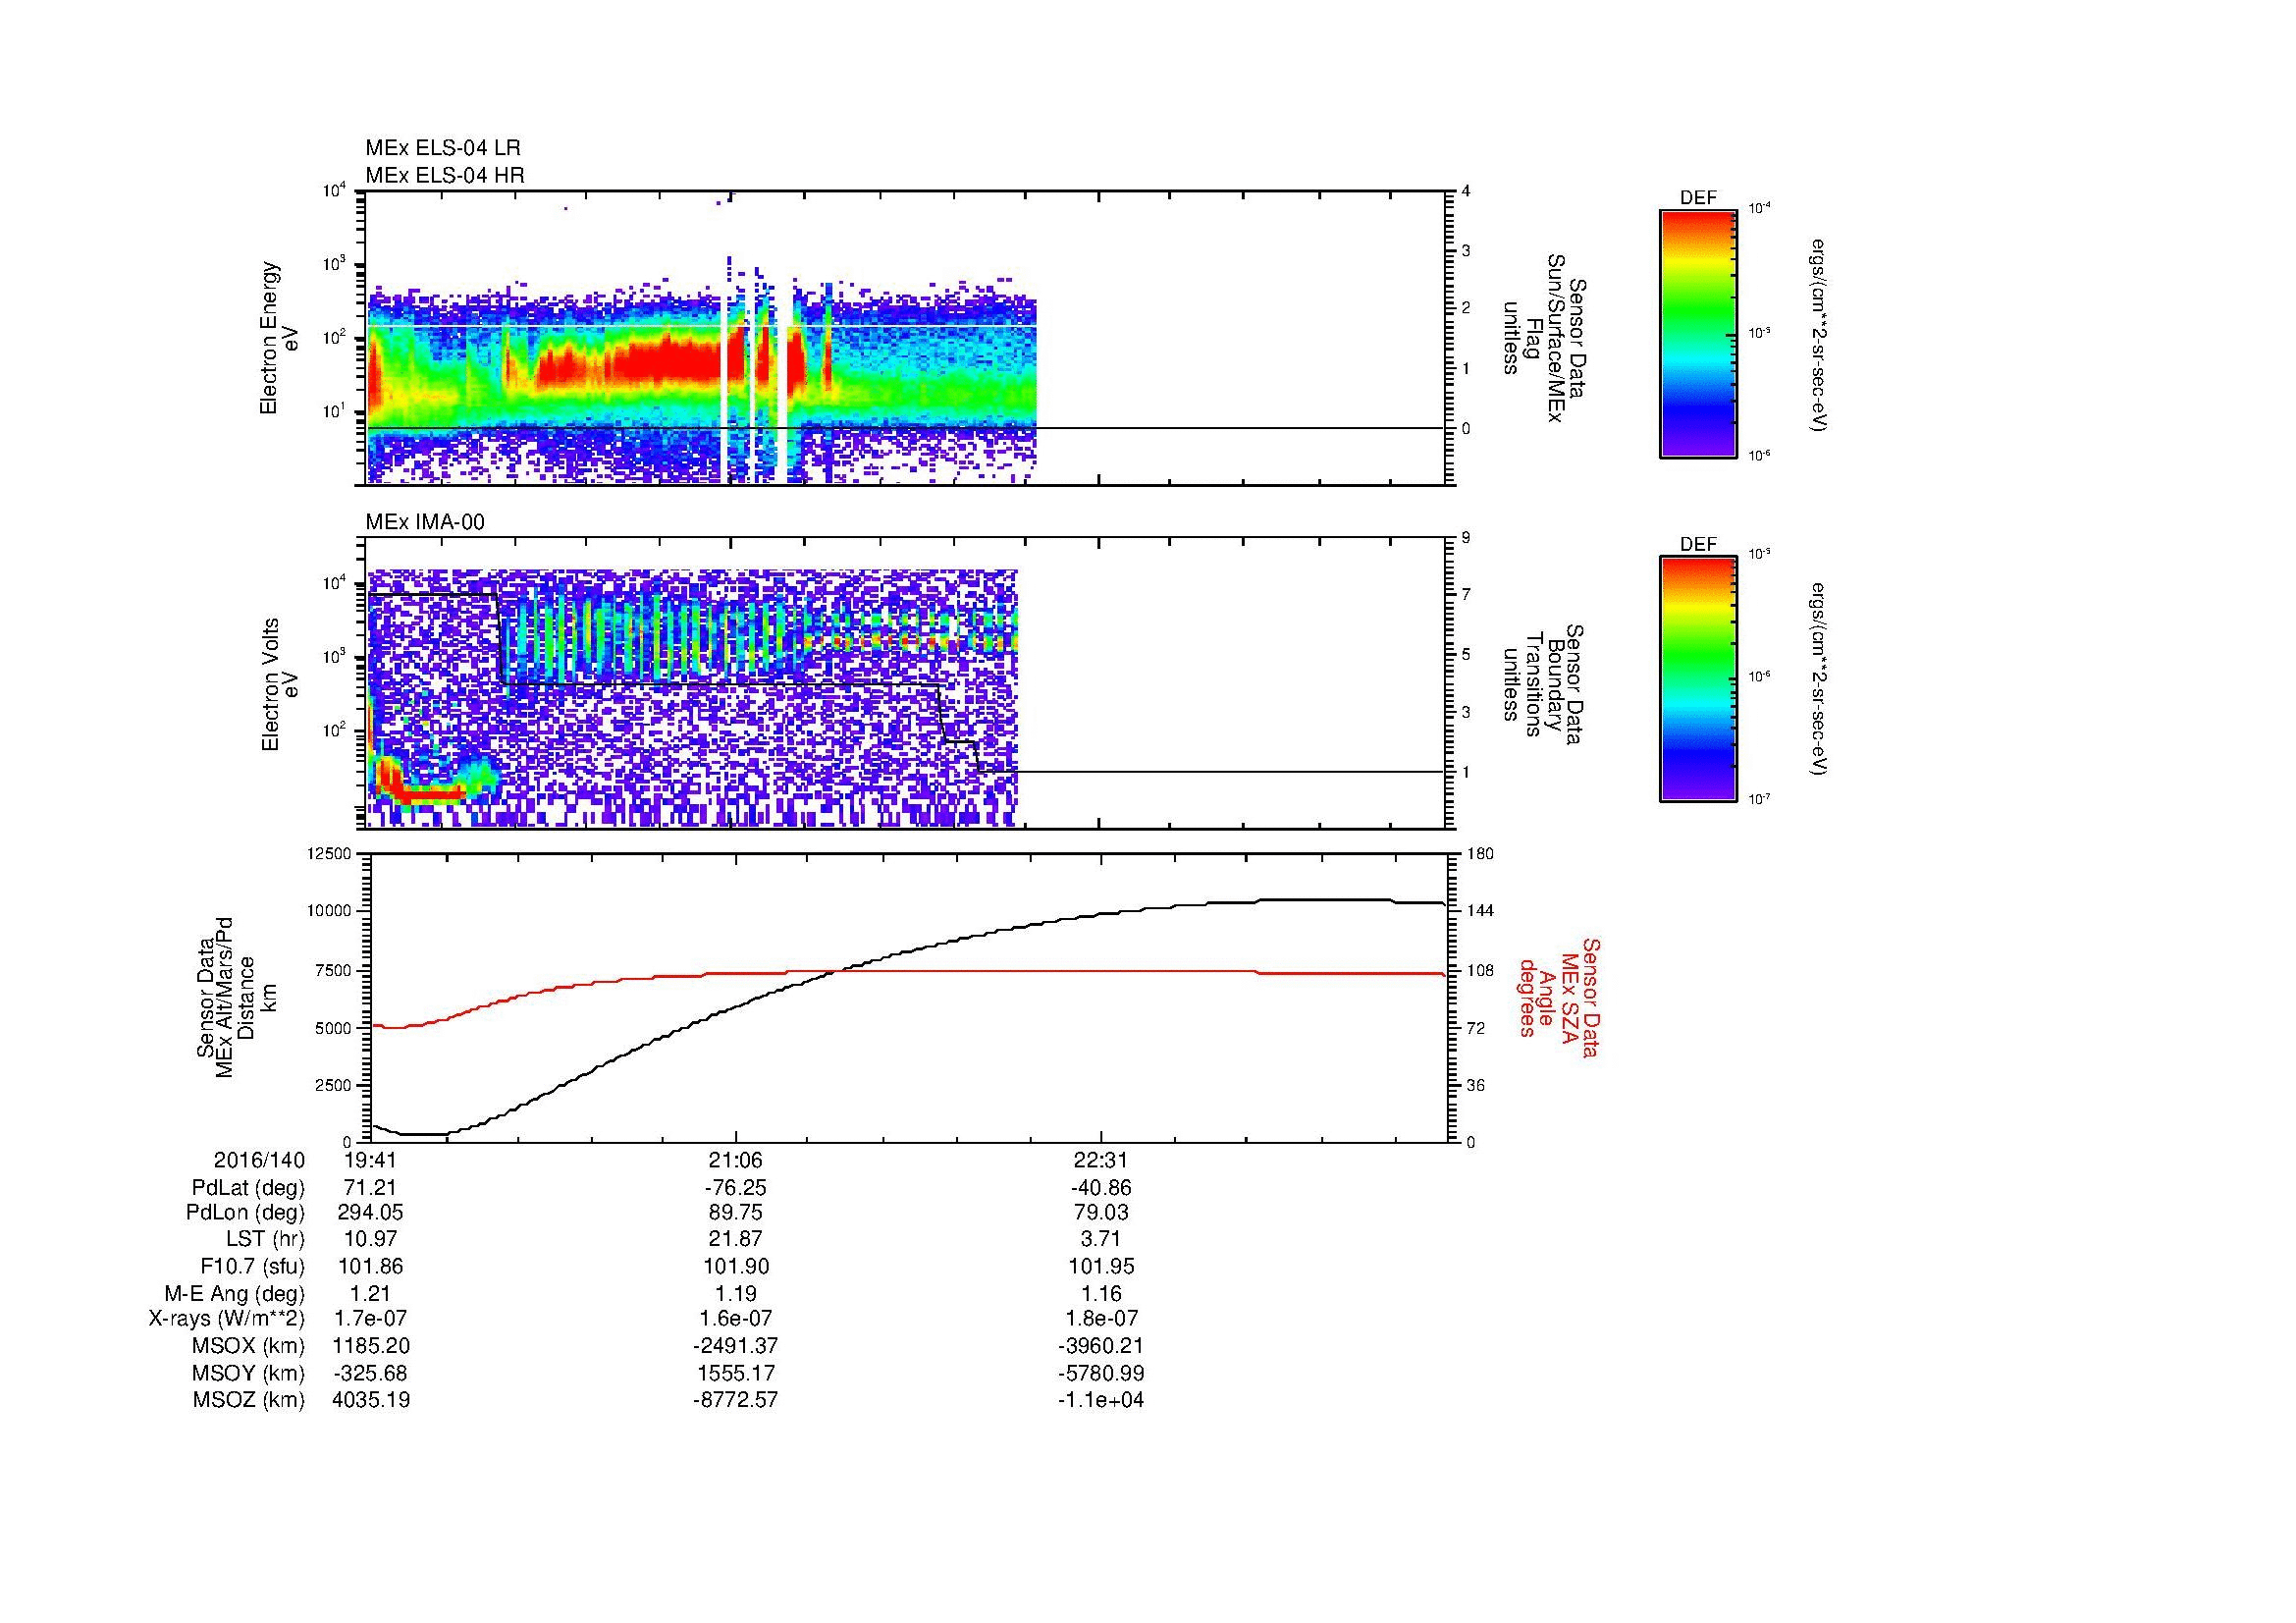
Task: Click the 'MEx ELS-04 LR' plot title
Action: pyautogui.click(x=443, y=148)
